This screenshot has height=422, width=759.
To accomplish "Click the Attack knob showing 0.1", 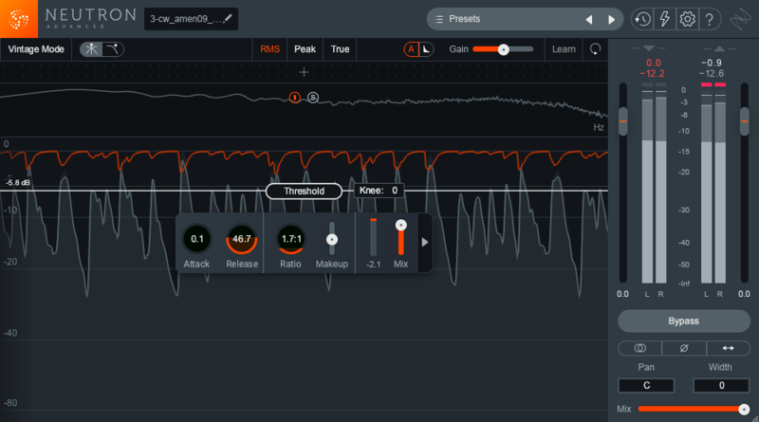I will pos(196,239).
